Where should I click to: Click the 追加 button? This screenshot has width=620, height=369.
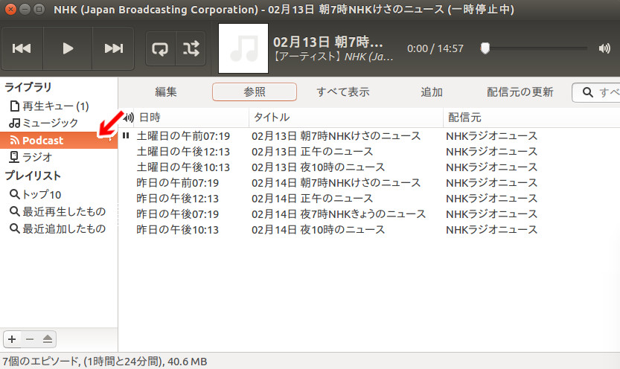(432, 92)
